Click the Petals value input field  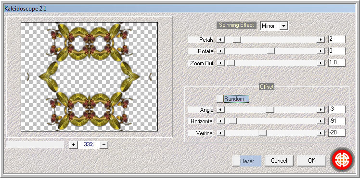click(337, 39)
